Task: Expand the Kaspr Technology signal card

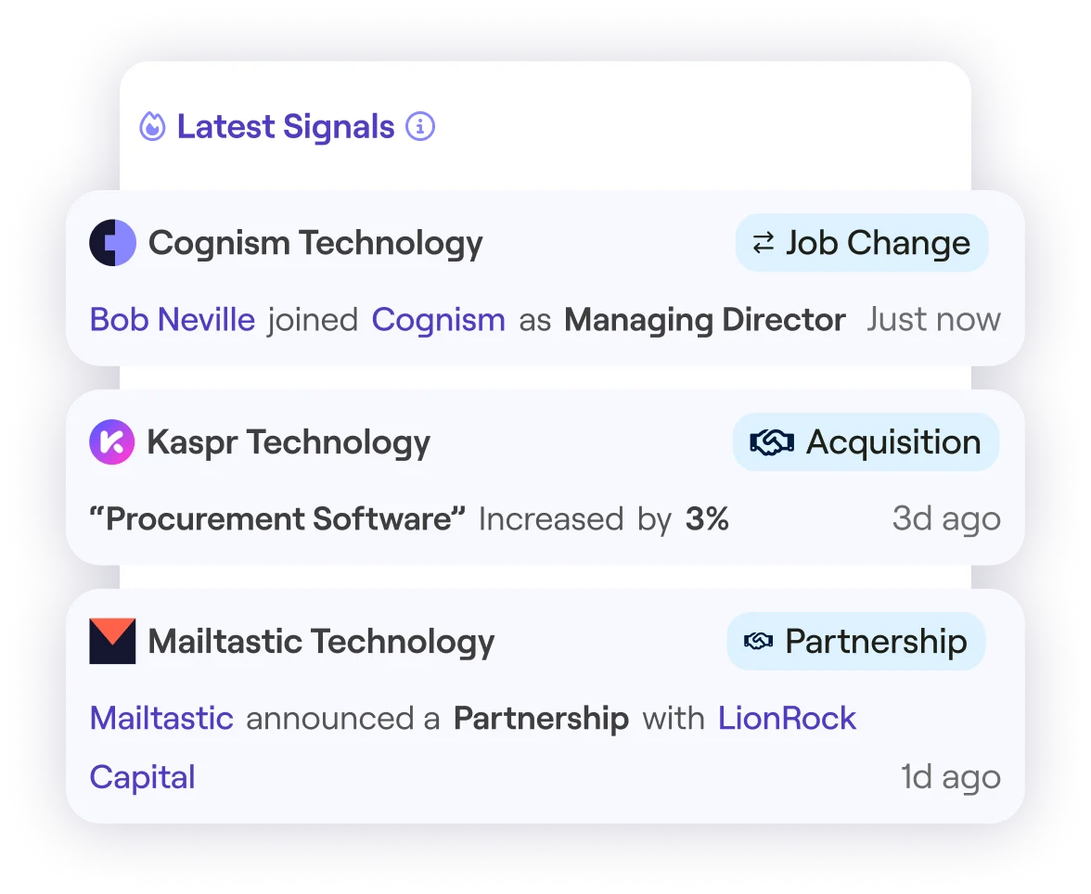Action: (x=545, y=478)
